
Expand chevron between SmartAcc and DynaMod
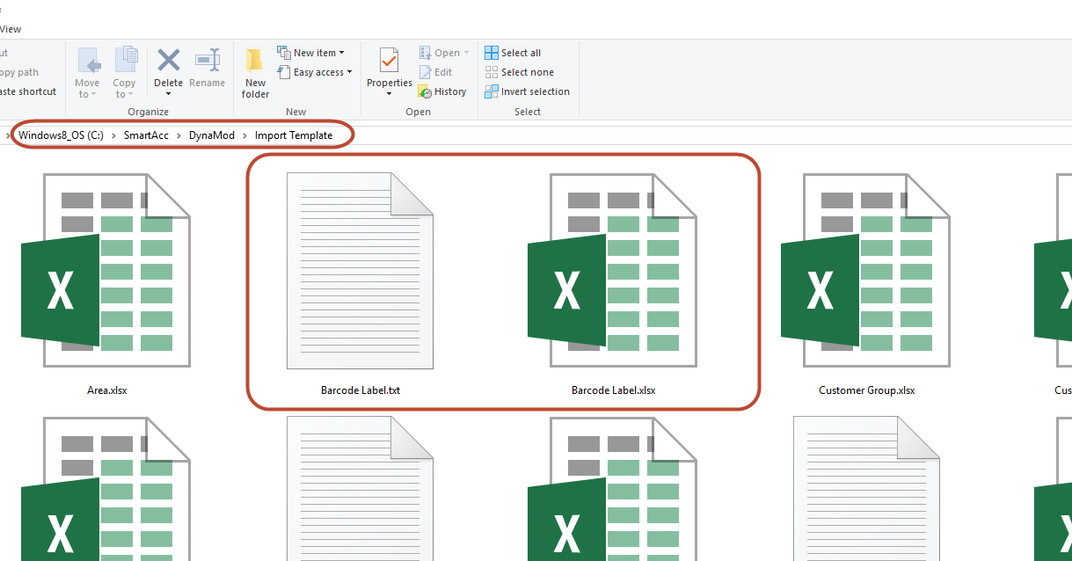click(179, 135)
